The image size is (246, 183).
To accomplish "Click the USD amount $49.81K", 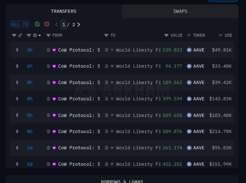I will 222,50.
